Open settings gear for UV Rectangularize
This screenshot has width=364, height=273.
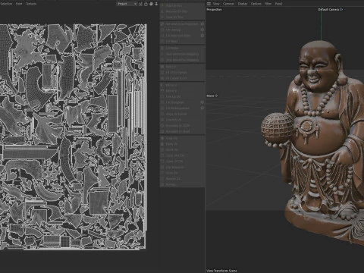202,108
